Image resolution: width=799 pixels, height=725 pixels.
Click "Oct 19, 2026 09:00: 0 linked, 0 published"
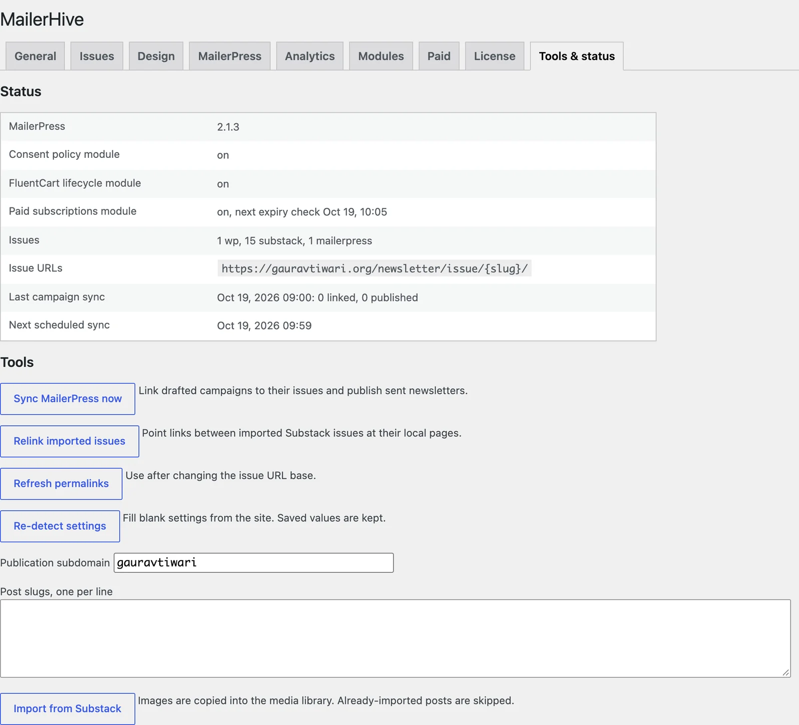(318, 298)
